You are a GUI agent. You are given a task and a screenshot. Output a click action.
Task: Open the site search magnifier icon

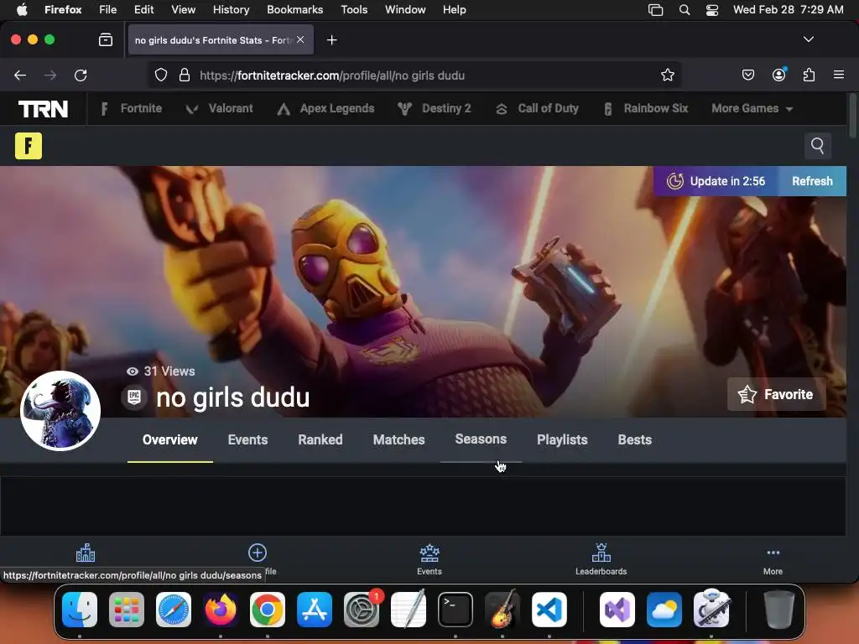tap(817, 146)
